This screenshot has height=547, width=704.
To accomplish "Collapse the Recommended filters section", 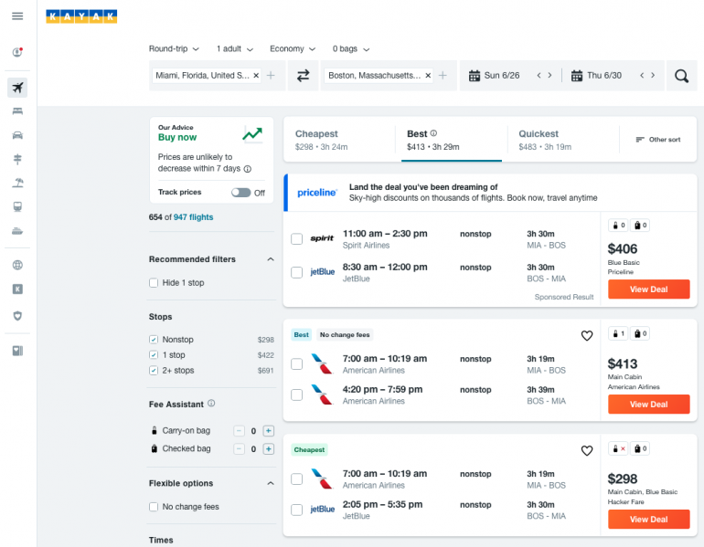I will (270, 259).
